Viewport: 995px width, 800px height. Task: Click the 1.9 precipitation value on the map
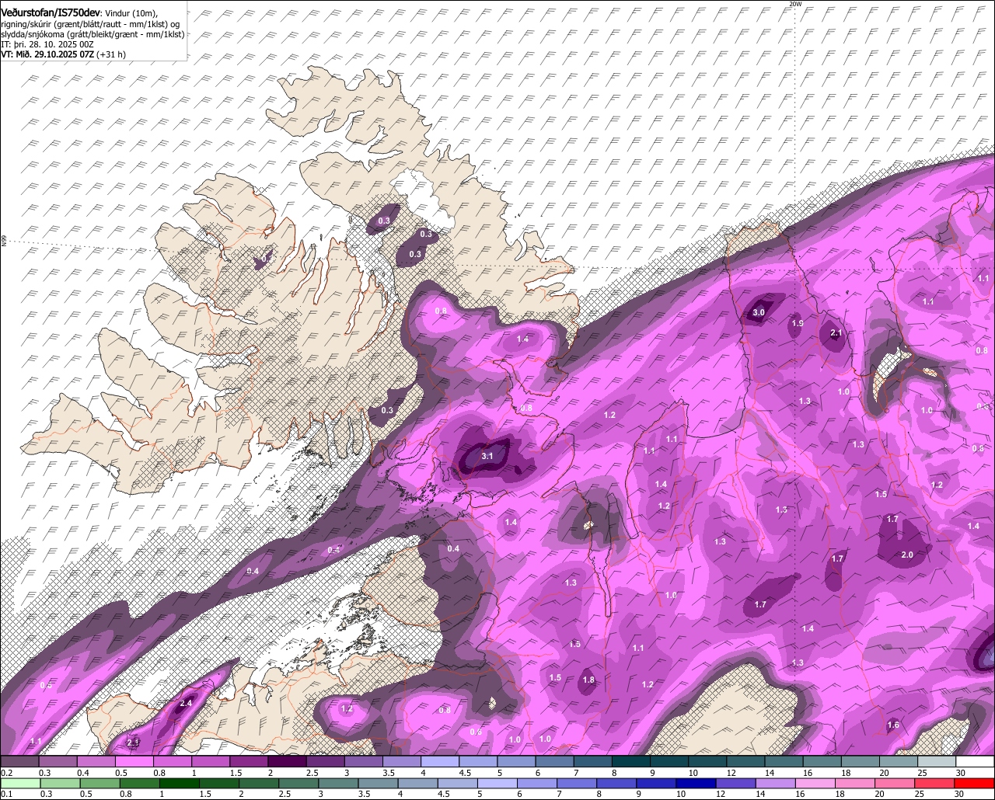(797, 323)
